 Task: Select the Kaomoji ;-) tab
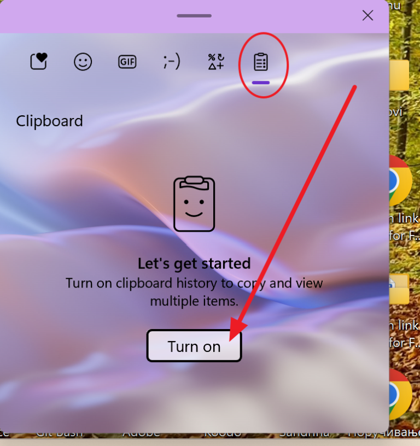pyautogui.click(x=172, y=61)
